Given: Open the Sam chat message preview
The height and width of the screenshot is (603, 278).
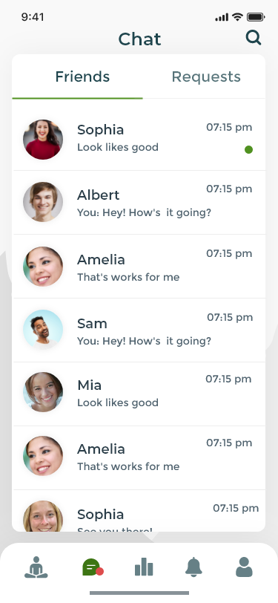Looking at the screenshot, I should coord(144,341).
